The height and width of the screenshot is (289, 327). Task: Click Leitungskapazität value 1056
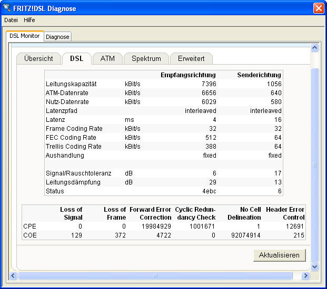(274, 84)
